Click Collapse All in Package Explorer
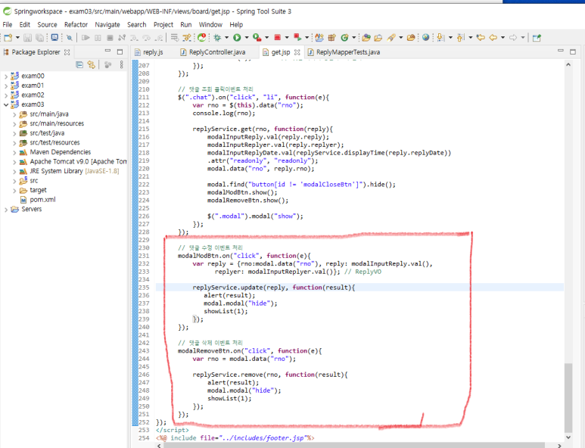The image size is (585, 448). pyautogui.click(x=79, y=64)
